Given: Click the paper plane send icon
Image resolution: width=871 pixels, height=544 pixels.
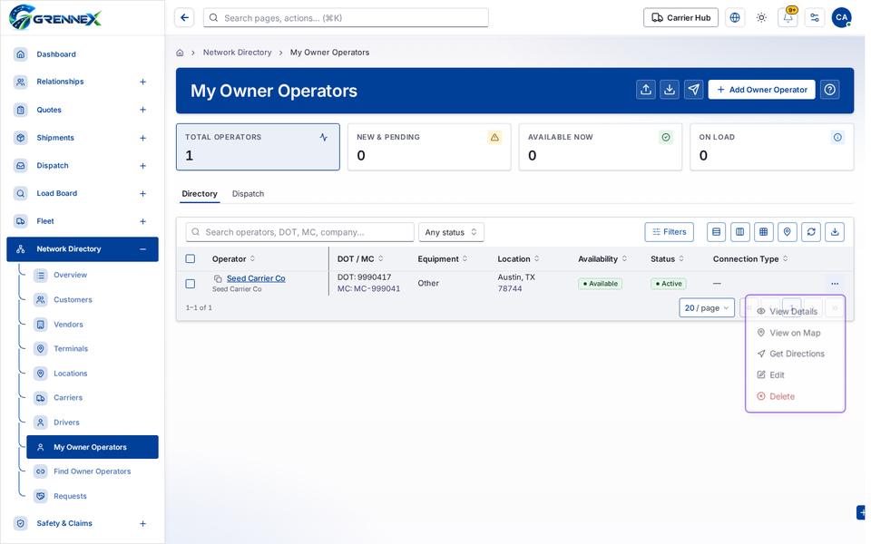Looking at the screenshot, I should 694,90.
